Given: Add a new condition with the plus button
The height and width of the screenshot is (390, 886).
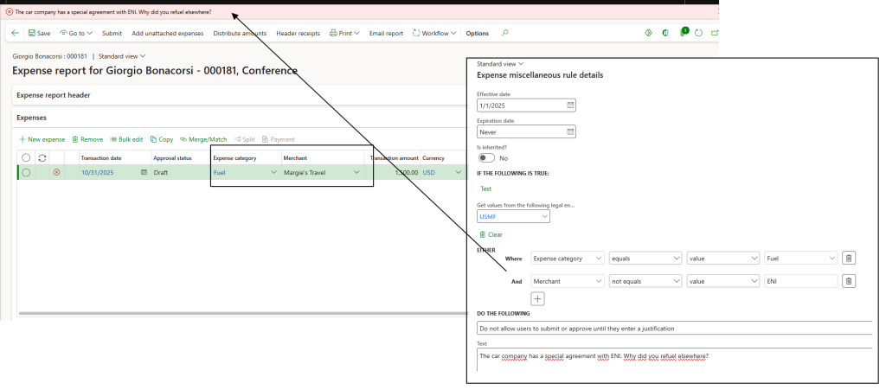Looking at the screenshot, I should pyautogui.click(x=537, y=298).
